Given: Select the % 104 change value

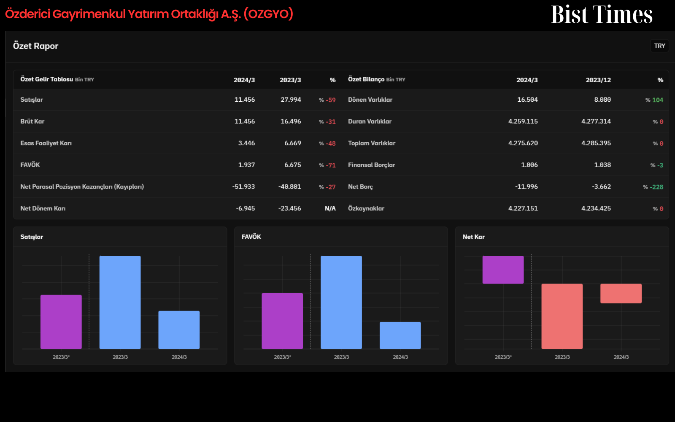Looking at the screenshot, I should [x=654, y=100].
